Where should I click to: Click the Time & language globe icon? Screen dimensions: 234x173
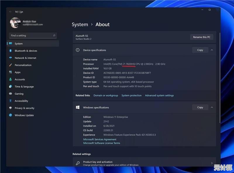click(x=11, y=86)
